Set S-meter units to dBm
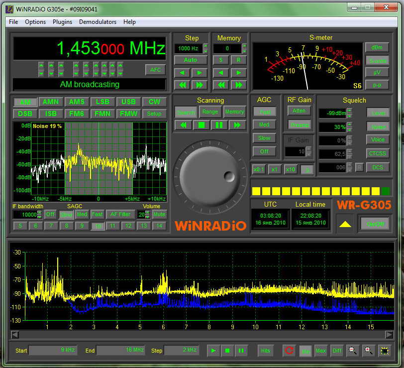Screen dimensions: 404x368 coord(377,48)
